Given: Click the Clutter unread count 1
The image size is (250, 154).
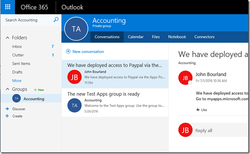Looking at the screenshot, I should pyautogui.click(x=53, y=55).
